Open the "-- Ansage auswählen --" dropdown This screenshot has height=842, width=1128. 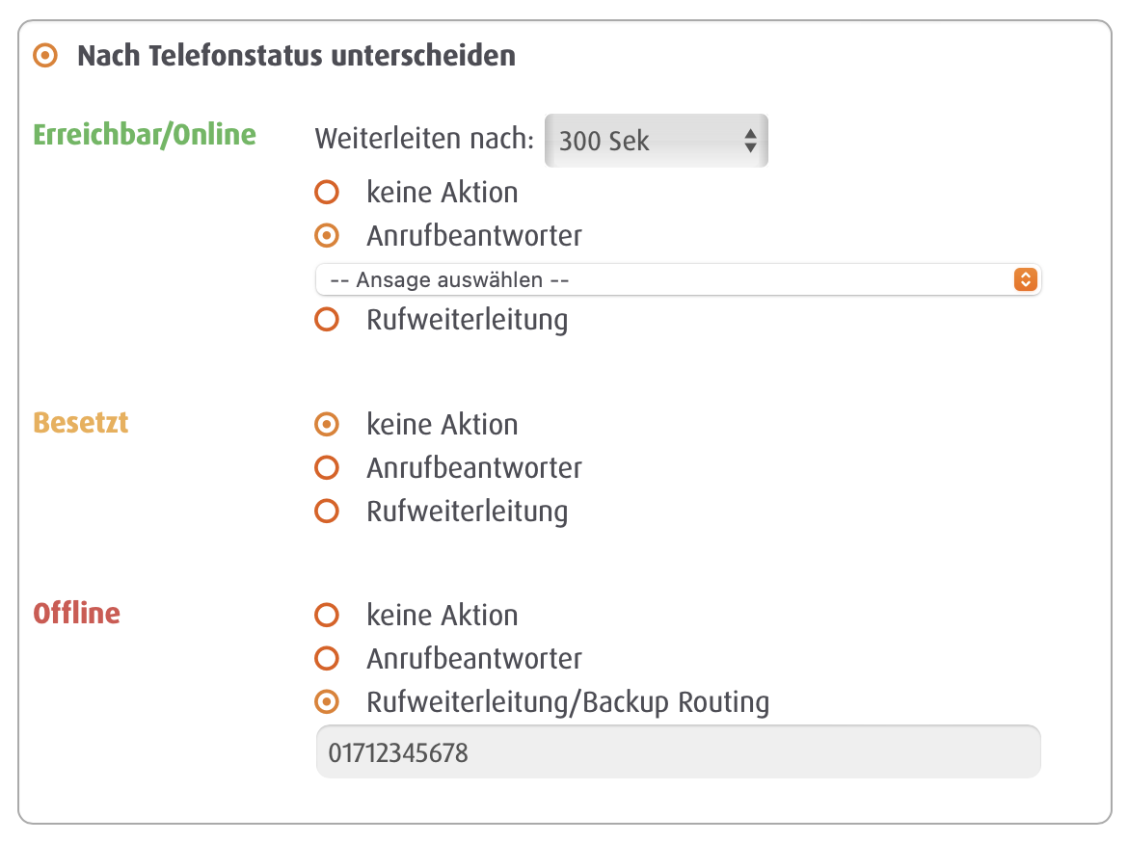(665, 279)
